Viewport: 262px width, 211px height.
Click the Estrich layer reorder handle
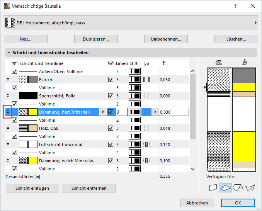tap(8, 80)
